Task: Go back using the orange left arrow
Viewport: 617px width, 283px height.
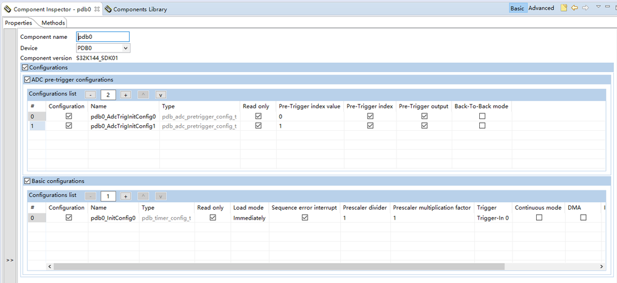Action: (574, 8)
